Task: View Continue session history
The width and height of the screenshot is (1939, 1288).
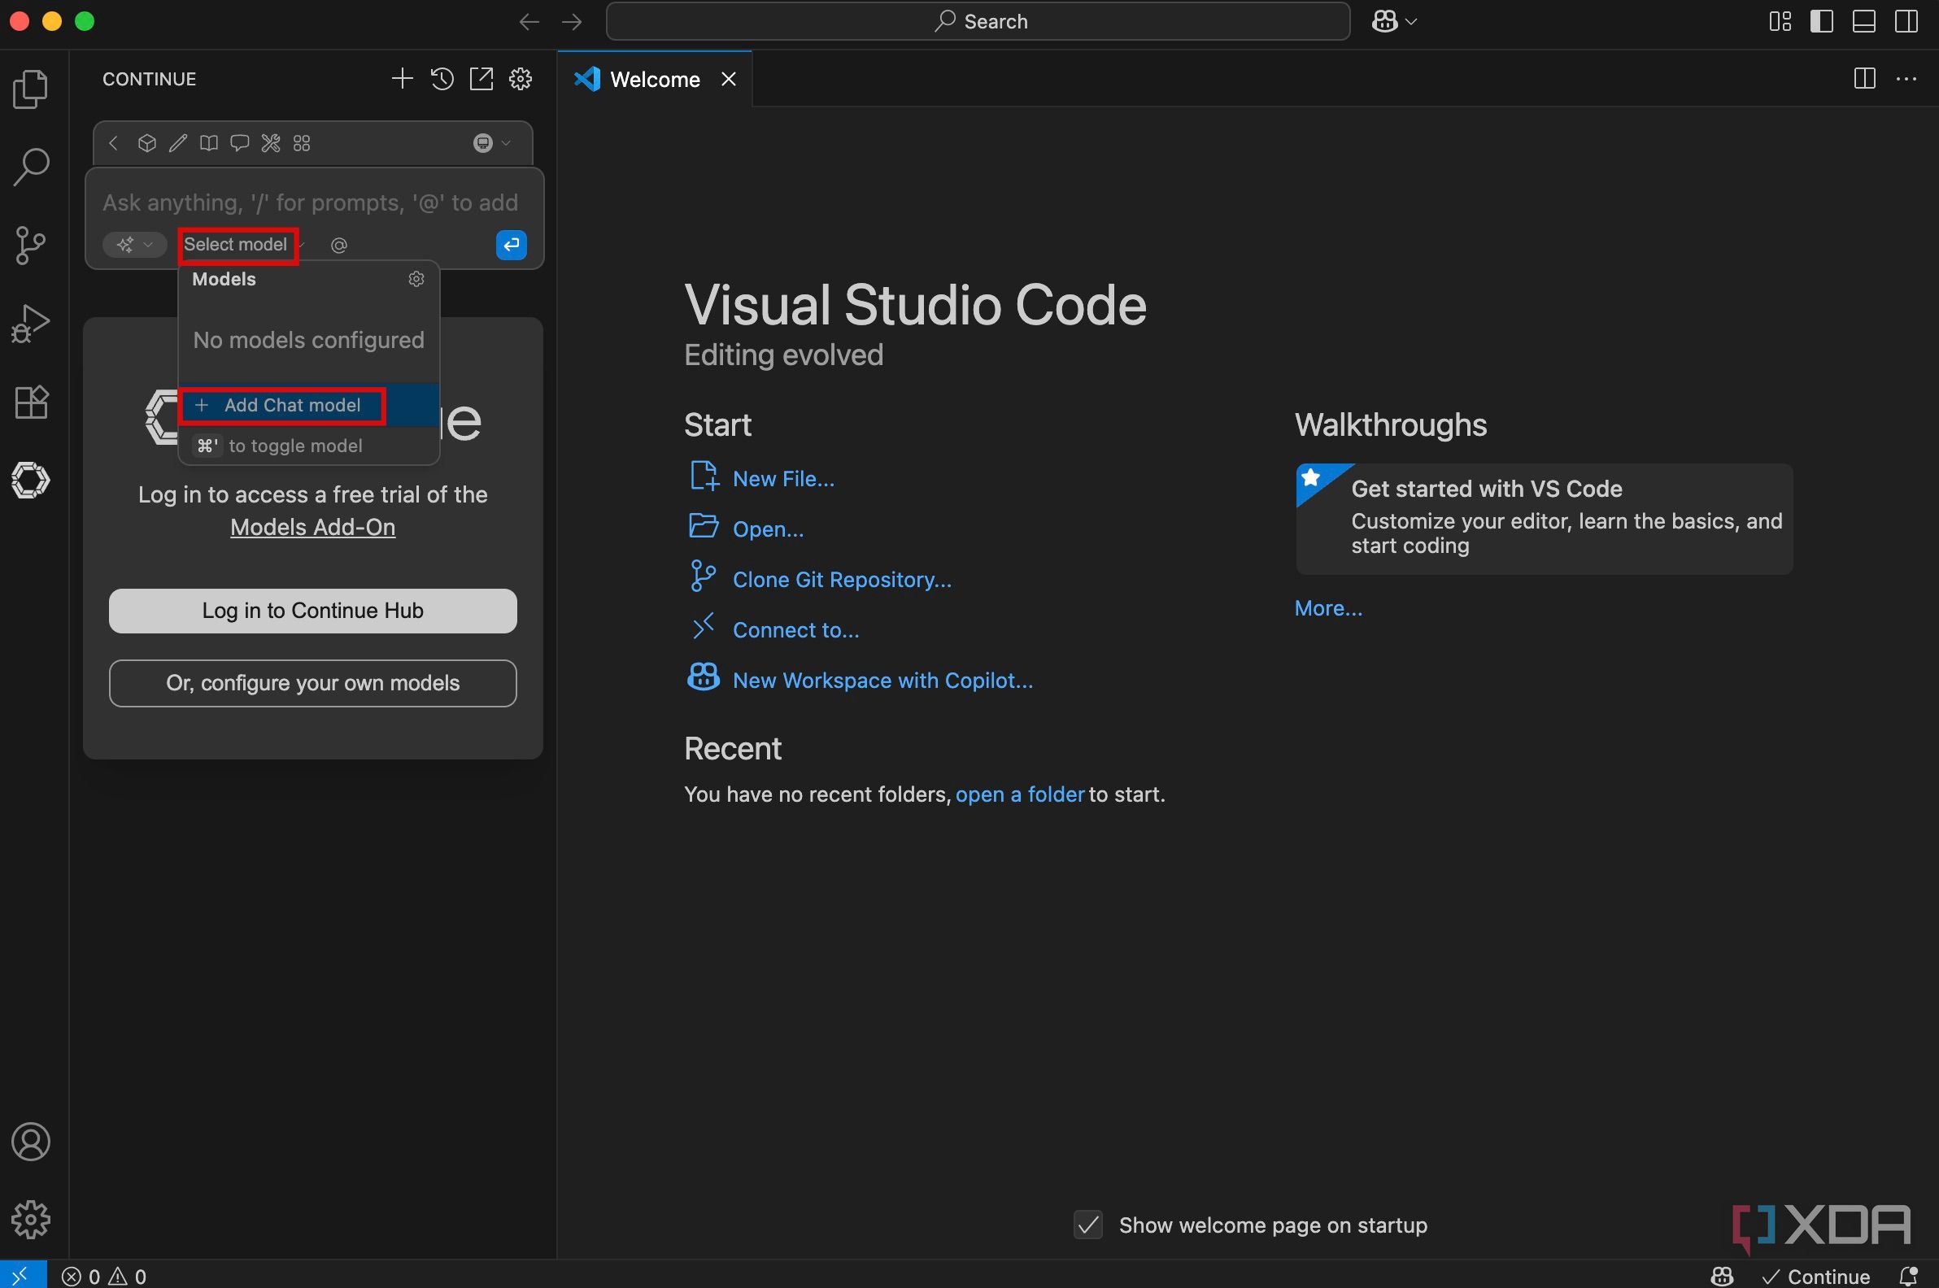Action: pos(442,79)
